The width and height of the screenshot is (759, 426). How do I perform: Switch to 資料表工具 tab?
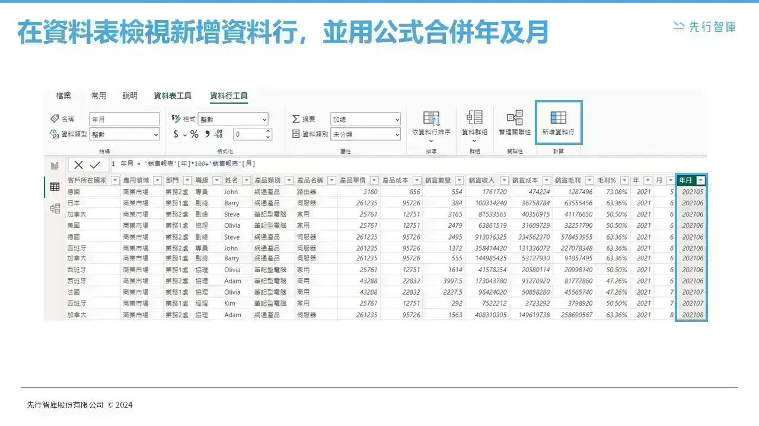173,96
